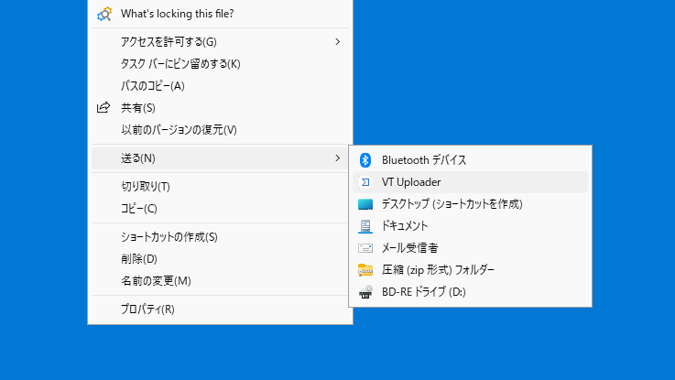Expand the 送る(N) submenu arrow
Viewport: 675px width, 380px height.
(337, 157)
